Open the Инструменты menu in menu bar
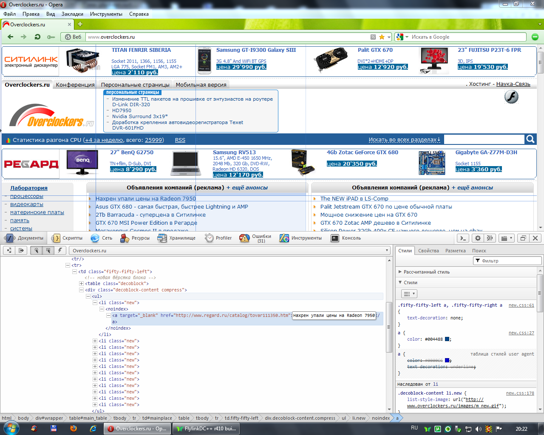Image resolution: width=544 pixels, height=435 pixels. coord(106,14)
